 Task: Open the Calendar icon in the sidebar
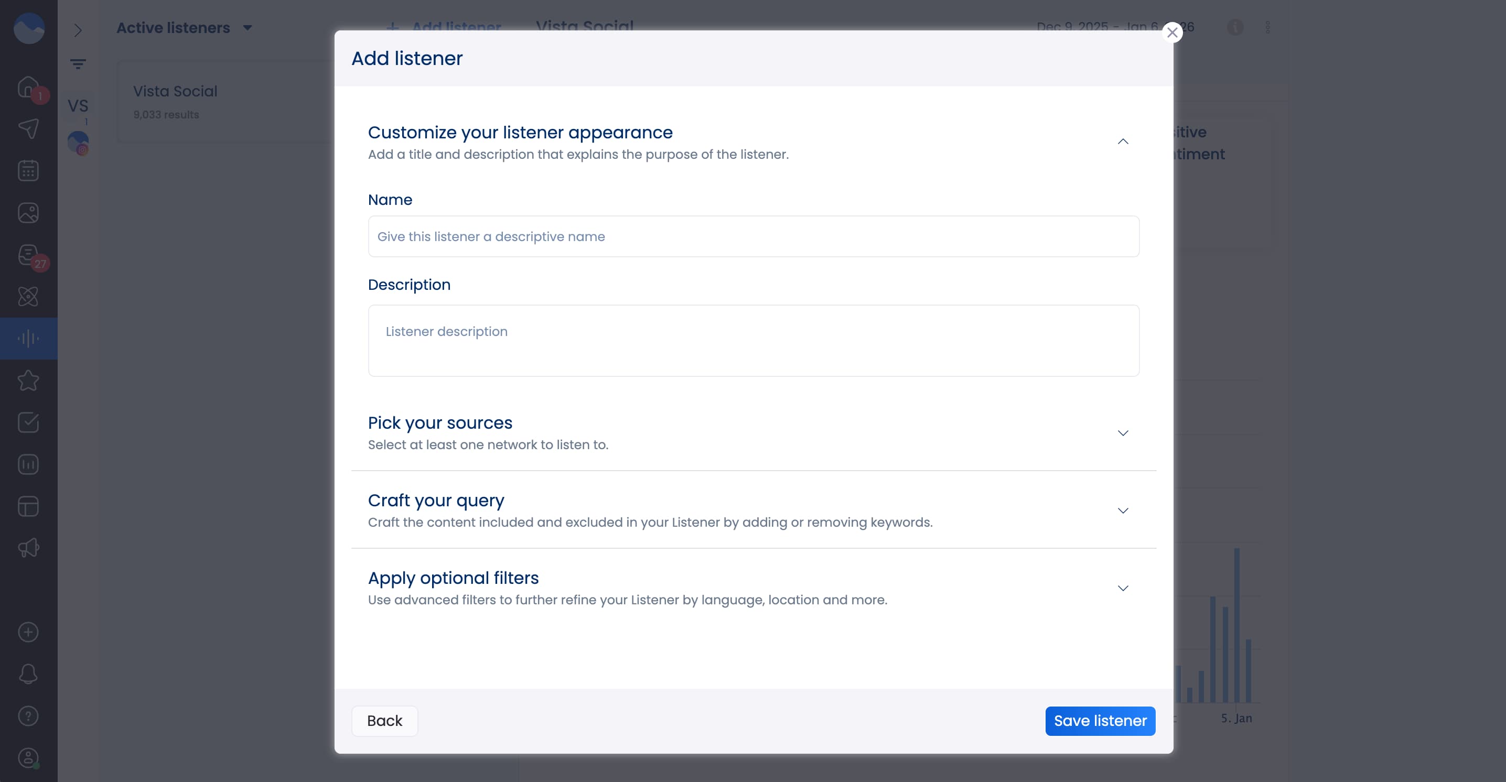tap(27, 170)
